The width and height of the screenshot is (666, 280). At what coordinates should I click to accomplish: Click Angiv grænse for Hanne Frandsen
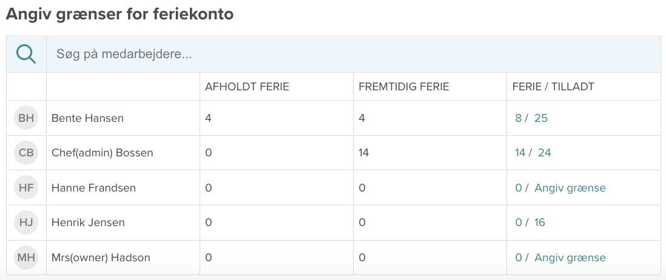(x=570, y=188)
